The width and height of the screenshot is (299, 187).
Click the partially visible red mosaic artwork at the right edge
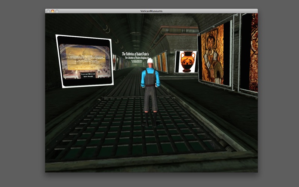tap(249, 53)
